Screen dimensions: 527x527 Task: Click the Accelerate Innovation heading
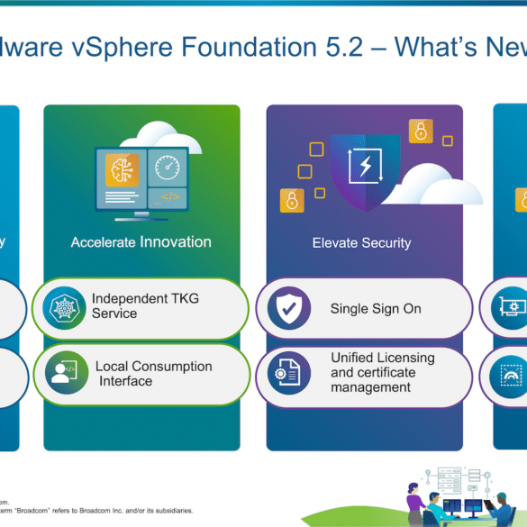point(141,242)
